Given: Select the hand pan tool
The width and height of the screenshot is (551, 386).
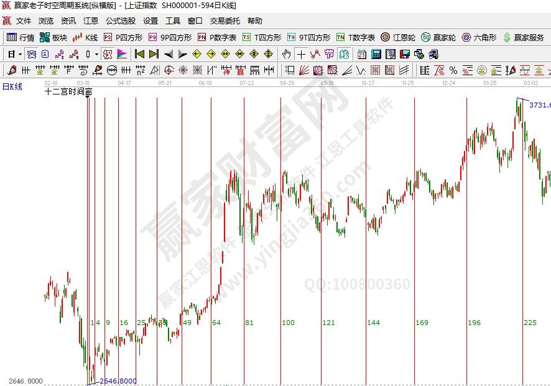Looking at the screenshot, I should tap(287, 54).
